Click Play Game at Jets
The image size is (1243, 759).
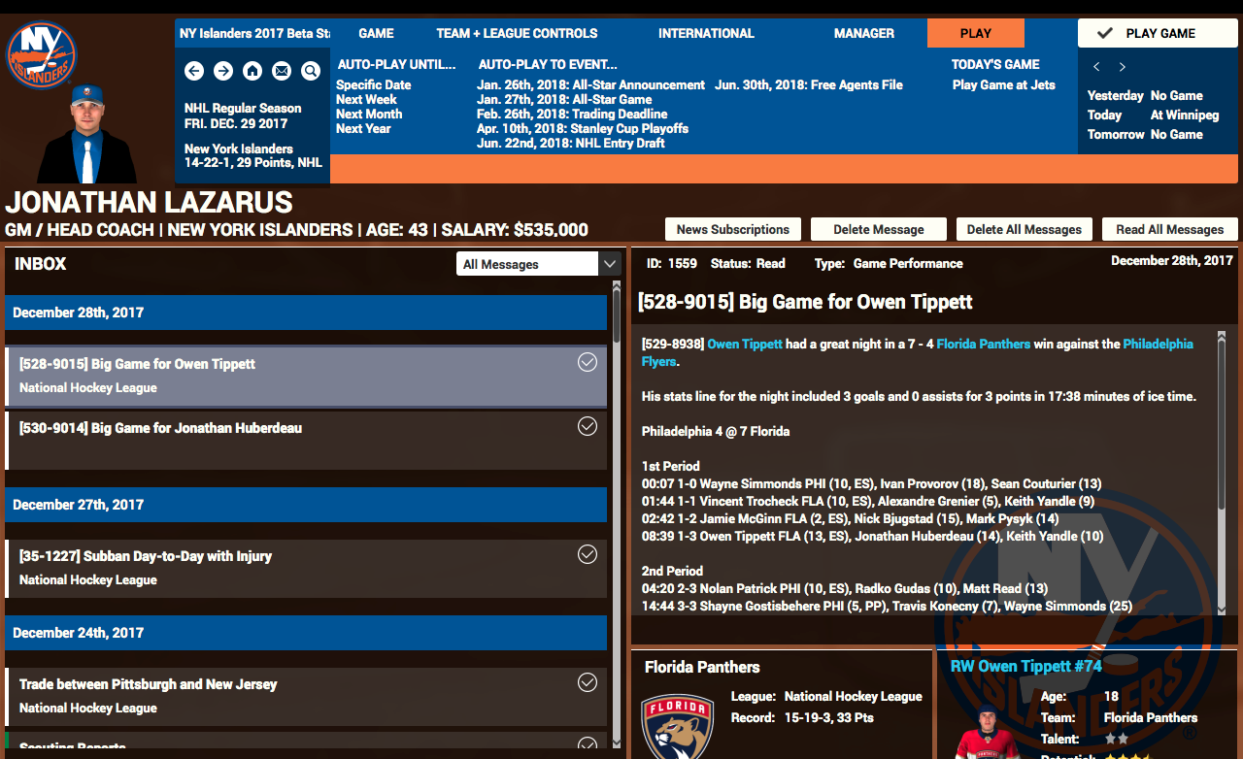[x=1004, y=85]
